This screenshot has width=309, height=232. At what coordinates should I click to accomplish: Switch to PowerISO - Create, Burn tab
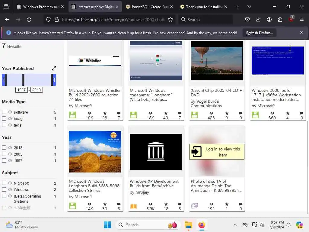[149, 7]
